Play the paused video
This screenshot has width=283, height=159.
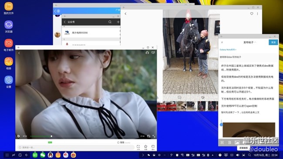tap(19, 136)
